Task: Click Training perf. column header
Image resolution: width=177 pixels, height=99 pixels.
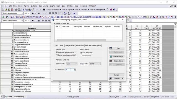Action: [x=78, y=27]
